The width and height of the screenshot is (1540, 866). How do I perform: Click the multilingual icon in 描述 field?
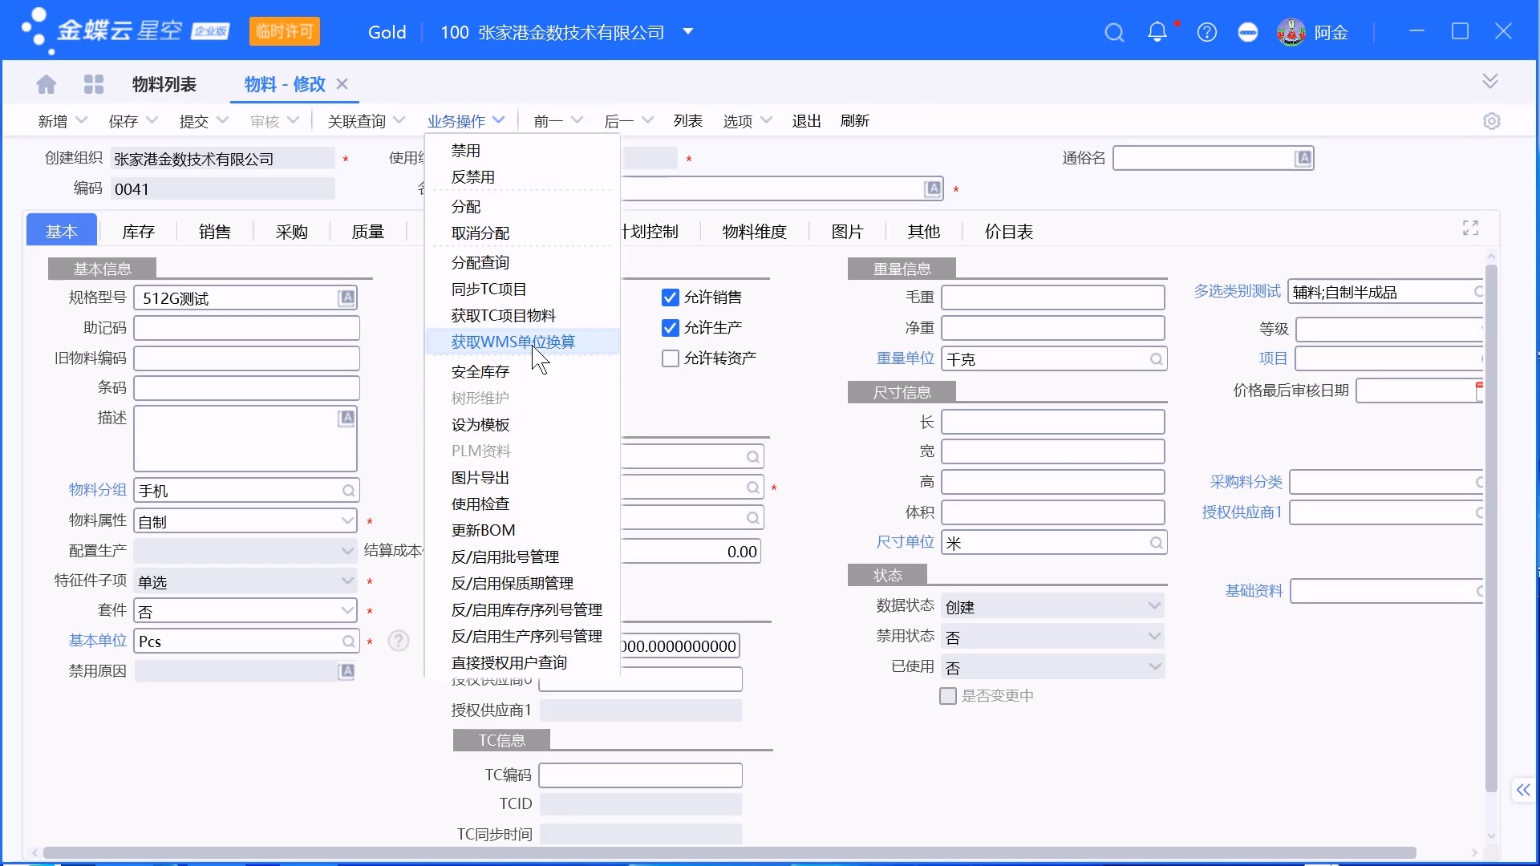click(x=346, y=418)
